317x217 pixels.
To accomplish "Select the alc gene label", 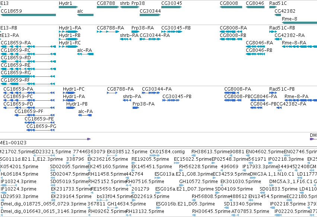I will (x=80, y=11).
